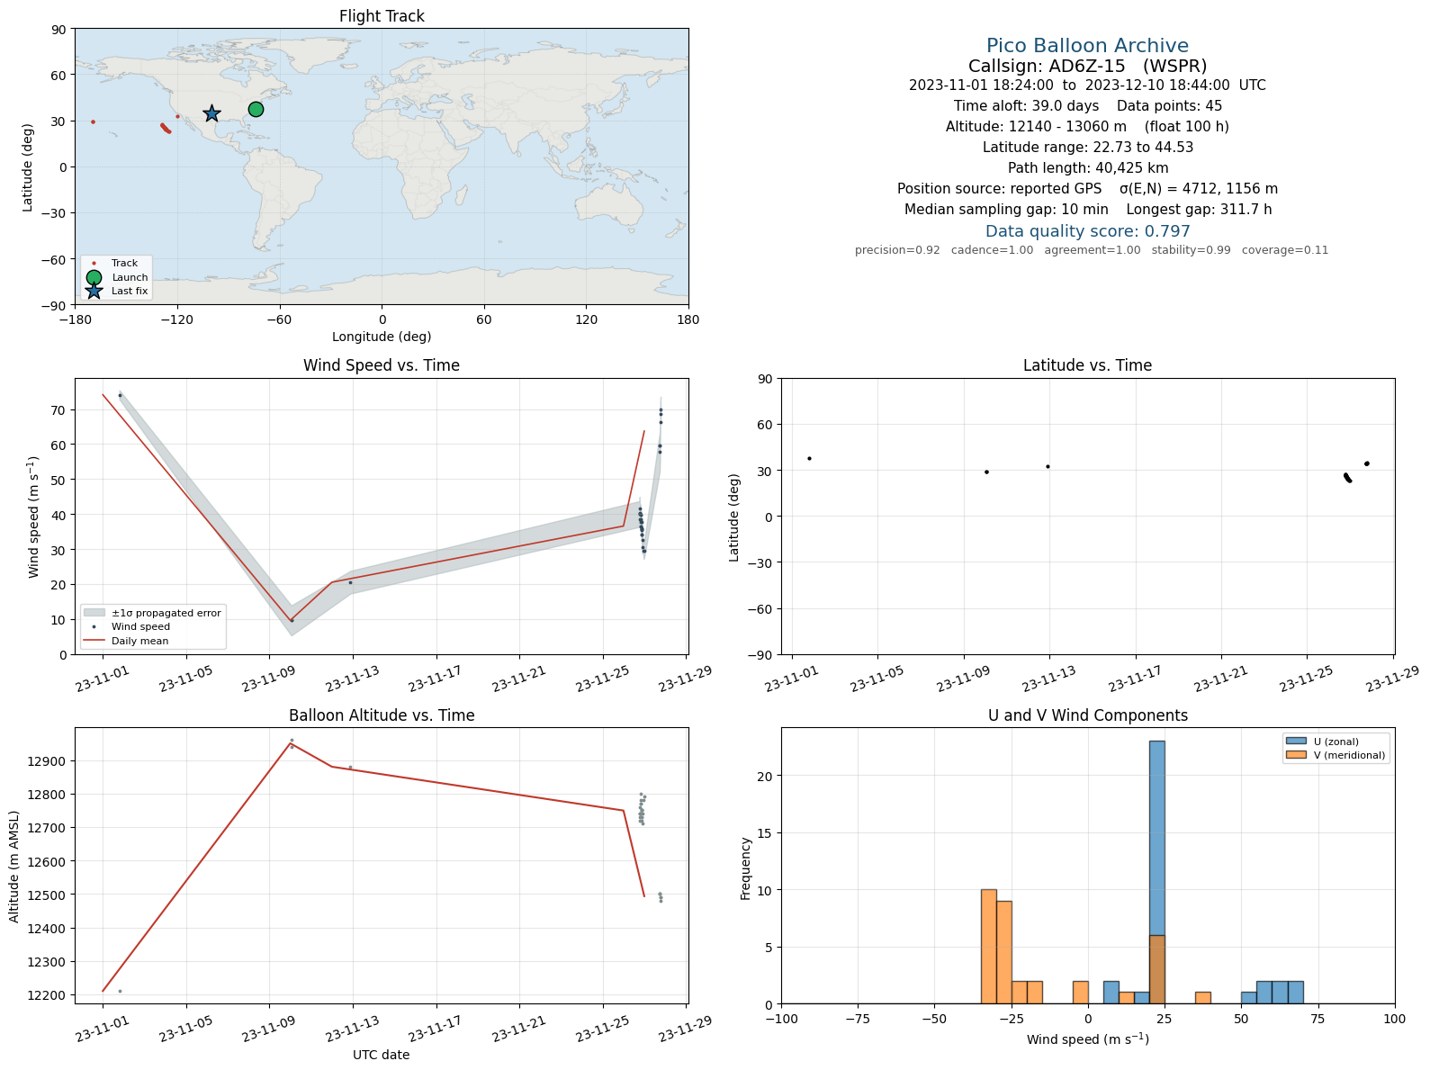This screenshot has width=1430, height=1070.
Task: Select the "Frequency" axis label on the histogram
Action: pyautogui.click(x=745, y=868)
